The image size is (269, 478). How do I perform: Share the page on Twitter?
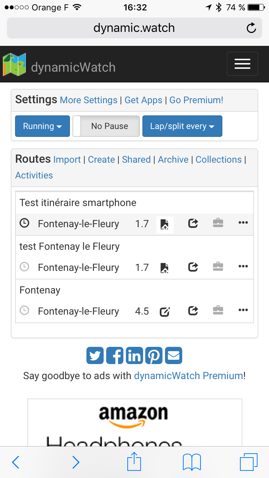(95, 355)
